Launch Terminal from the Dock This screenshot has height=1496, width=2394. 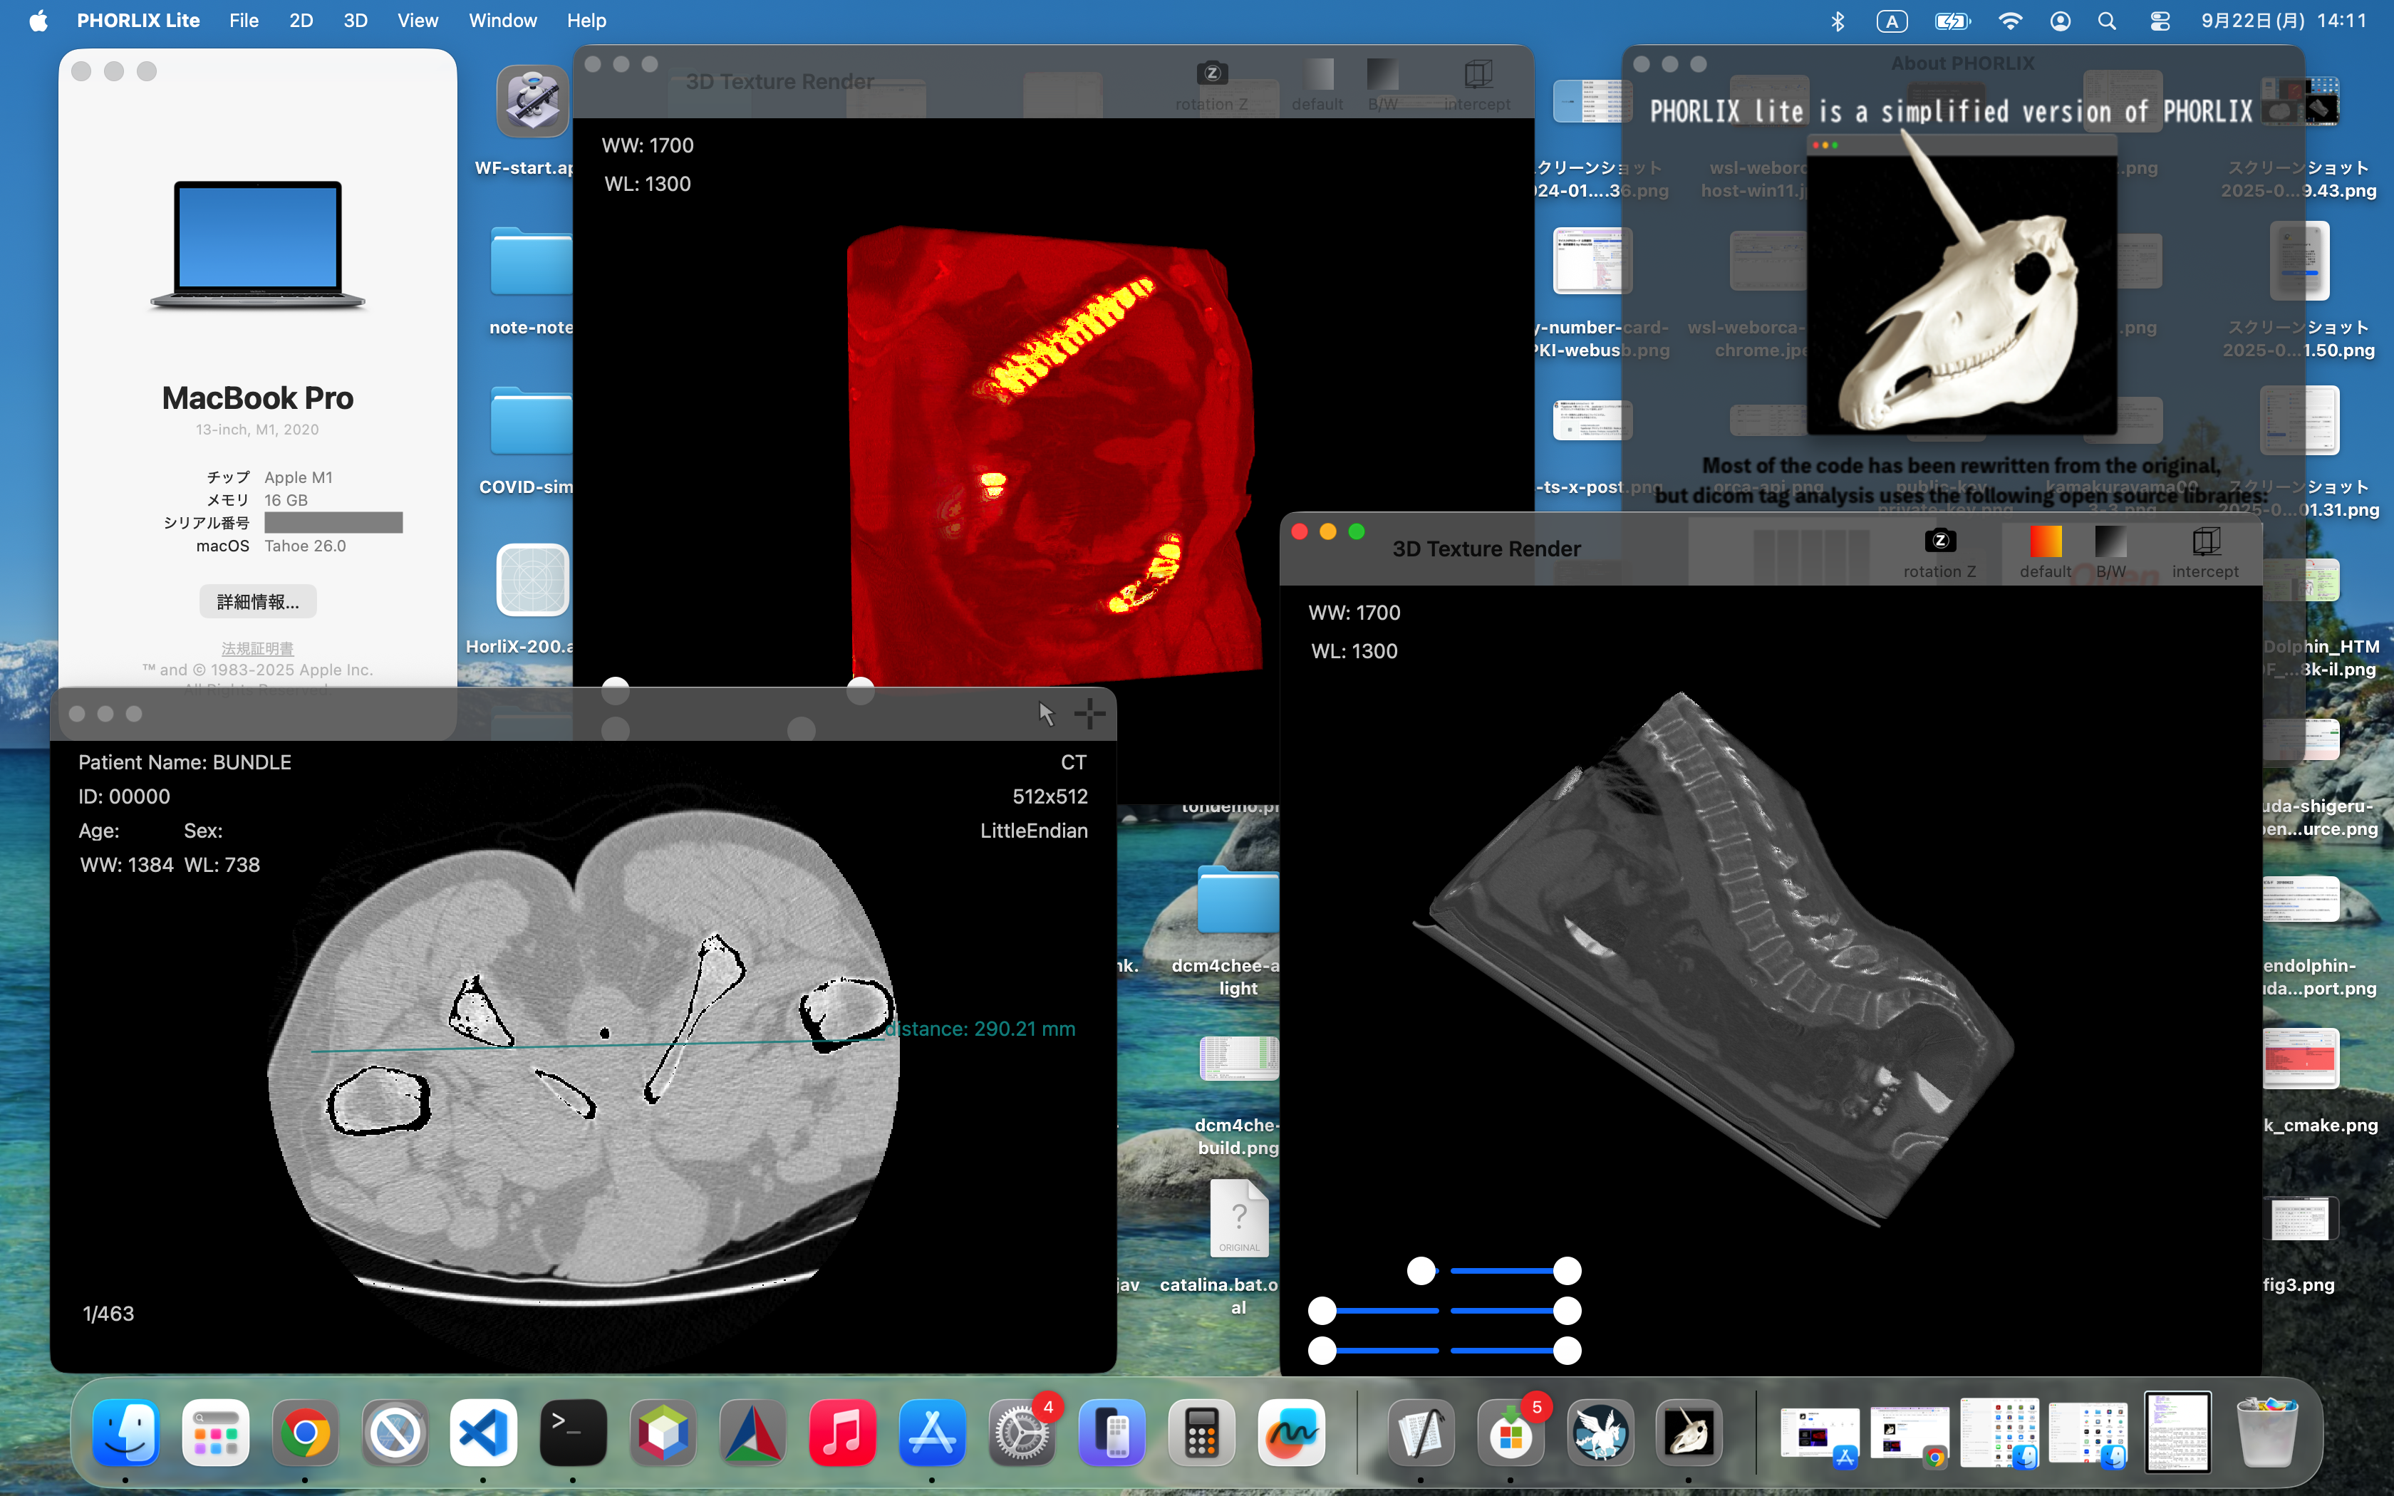[573, 1432]
